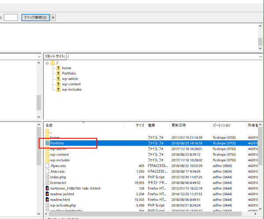Select nortonsw_3188cf50-1a8c-0.html file

click(x=75, y=188)
